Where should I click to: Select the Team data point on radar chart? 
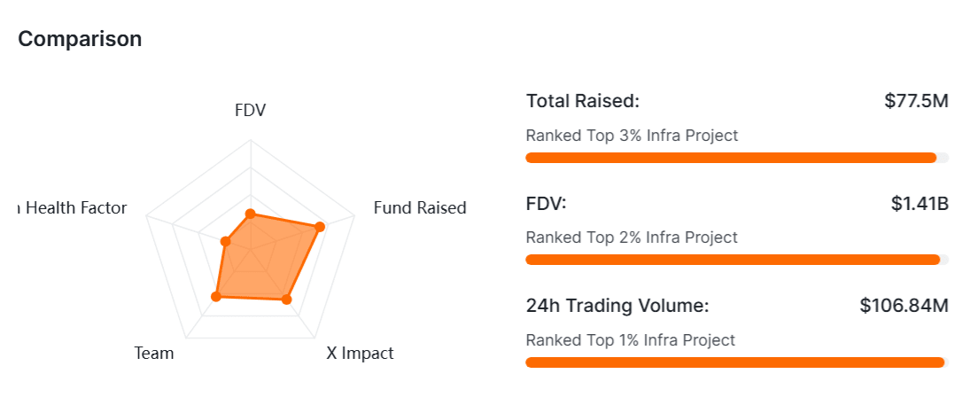[x=215, y=297]
